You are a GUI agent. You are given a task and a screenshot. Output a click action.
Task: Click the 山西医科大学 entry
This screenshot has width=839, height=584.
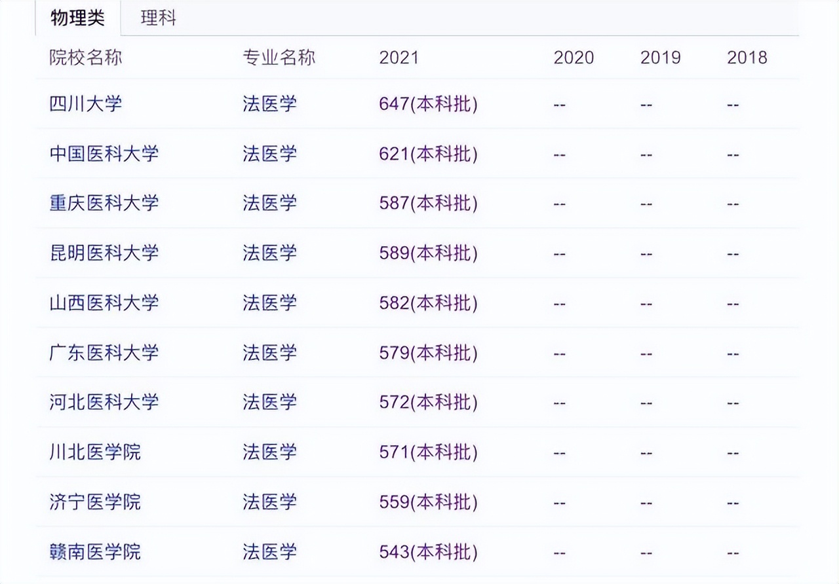point(103,302)
